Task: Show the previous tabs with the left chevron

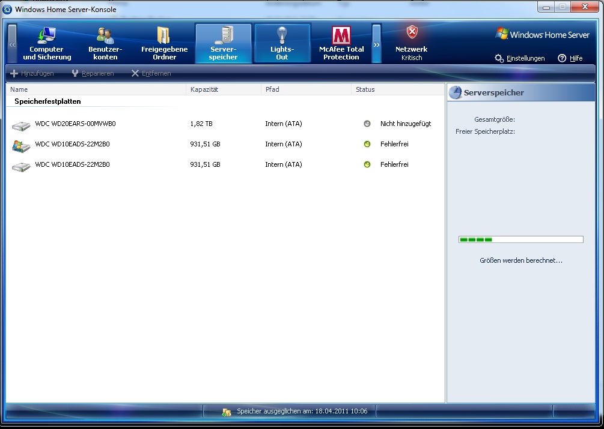Action: pyautogui.click(x=13, y=43)
